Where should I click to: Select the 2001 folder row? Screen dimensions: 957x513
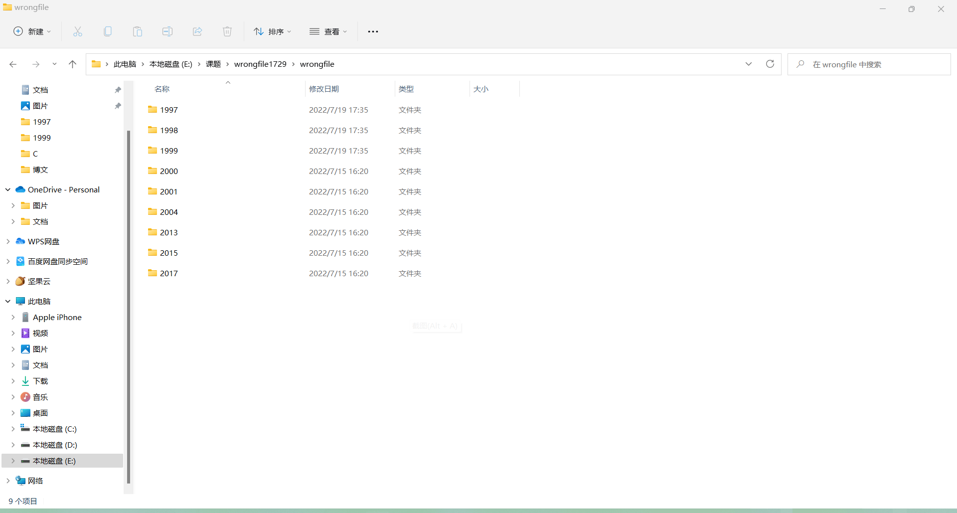coord(331,191)
